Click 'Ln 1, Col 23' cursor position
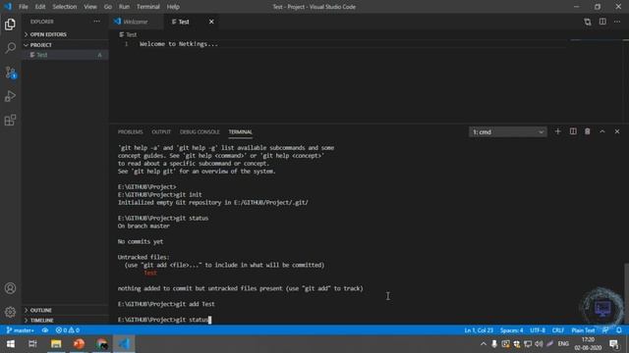This screenshot has width=629, height=353. click(479, 330)
